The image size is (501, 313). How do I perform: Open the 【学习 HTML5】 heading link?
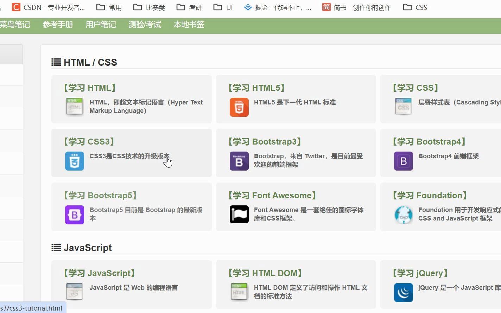point(257,88)
